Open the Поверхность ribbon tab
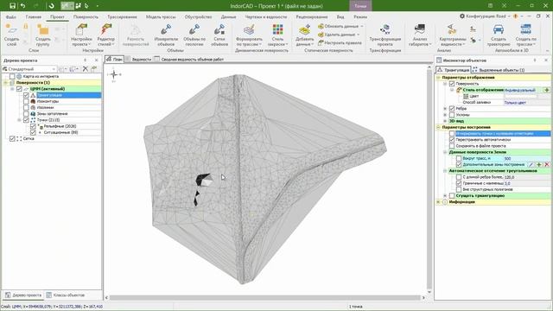The image size is (553, 311). 86,17
